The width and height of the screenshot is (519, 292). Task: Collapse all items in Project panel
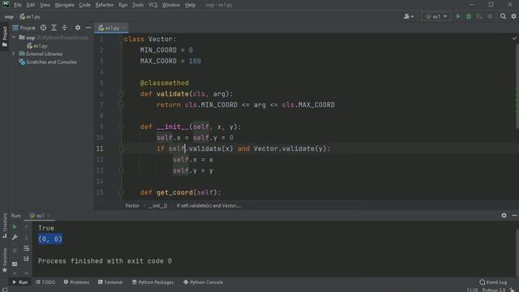point(65,28)
